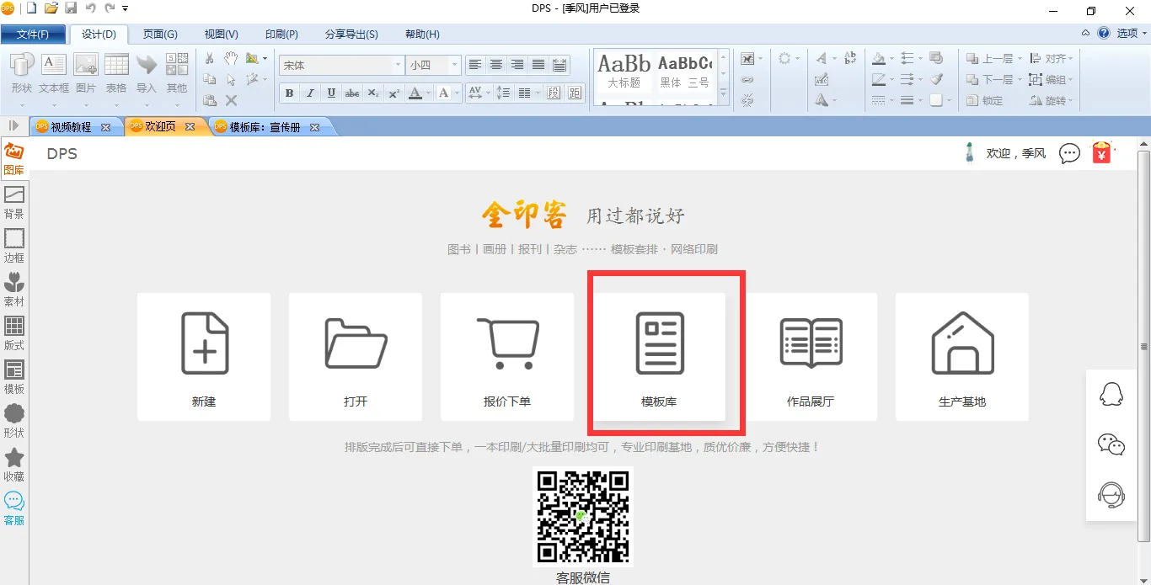Toggle Bold formatting

point(289,93)
